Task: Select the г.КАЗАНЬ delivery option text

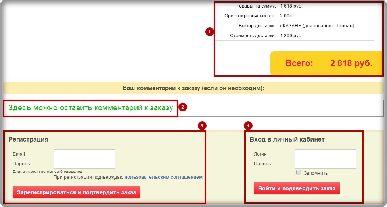Action: [x=317, y=26]
